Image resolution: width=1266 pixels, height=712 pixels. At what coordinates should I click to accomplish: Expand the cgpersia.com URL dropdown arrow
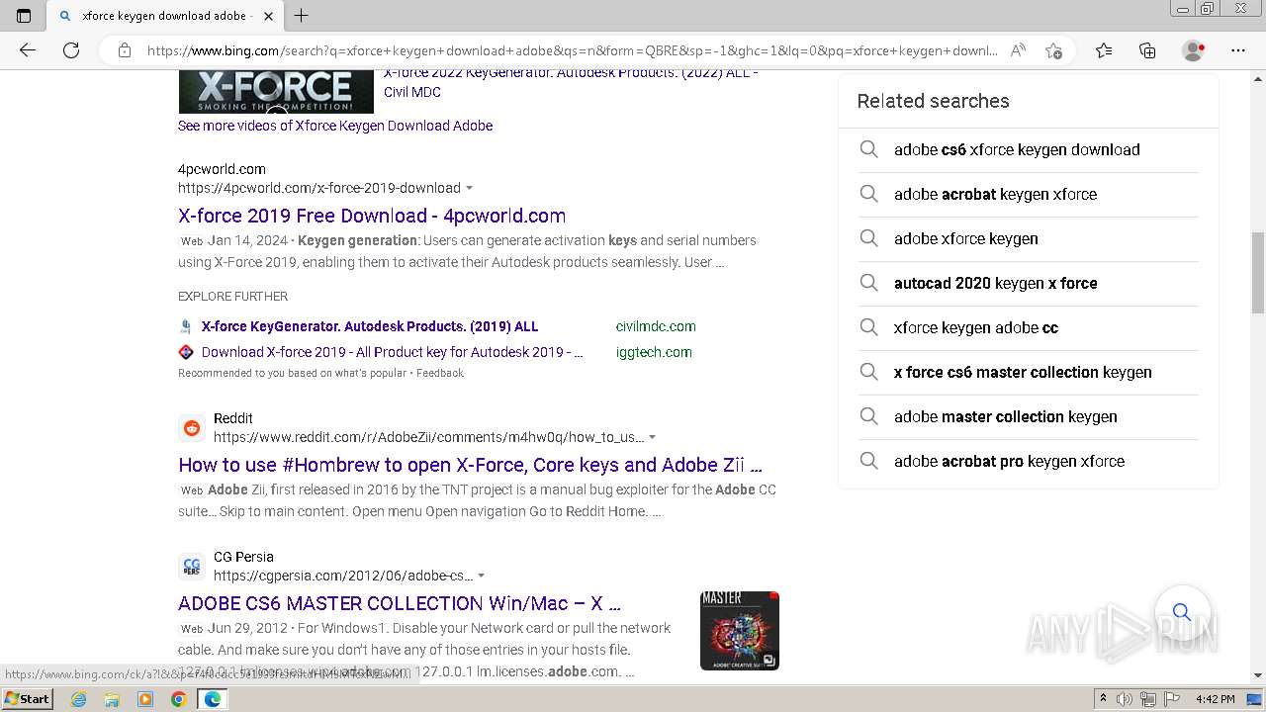coord(482,576)
